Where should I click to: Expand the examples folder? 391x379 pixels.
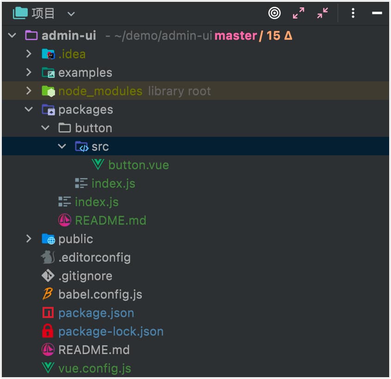29,72
